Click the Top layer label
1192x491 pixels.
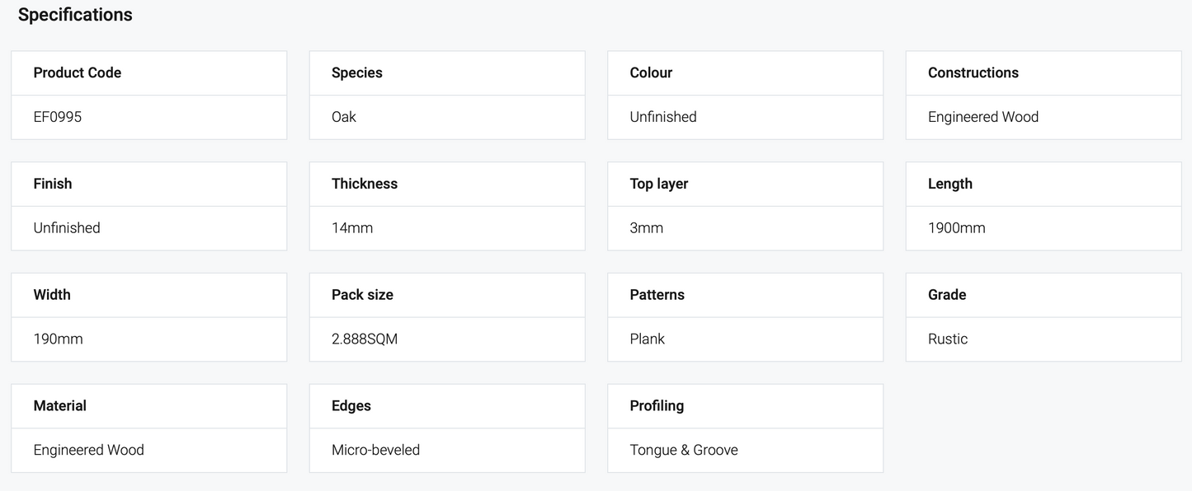tap(659, 184)
